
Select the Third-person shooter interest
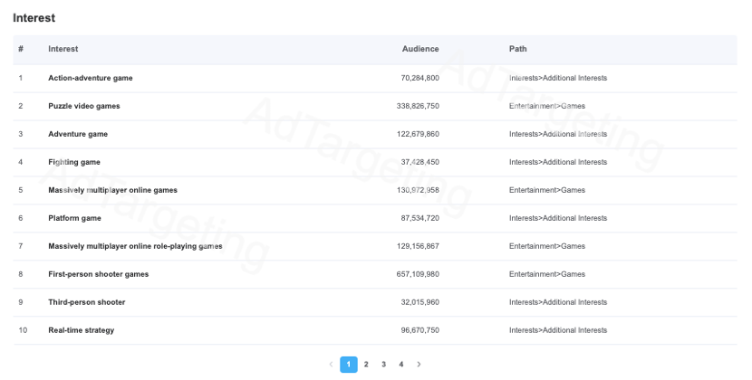(87, 302)
